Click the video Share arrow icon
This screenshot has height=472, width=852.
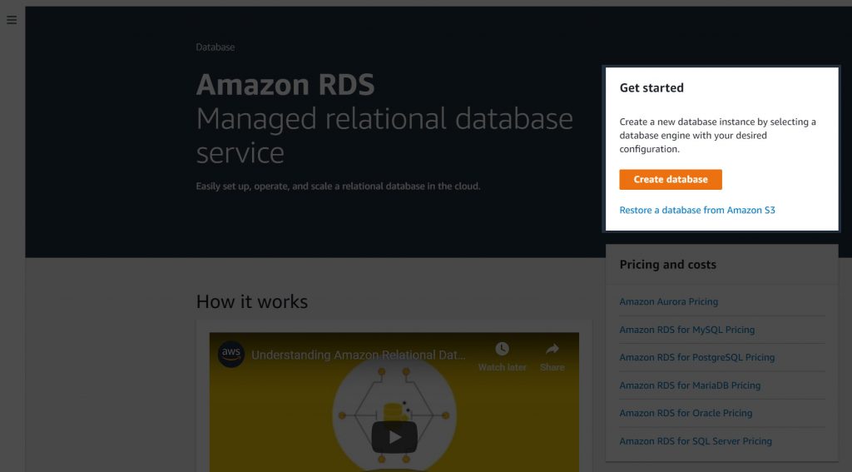tap(552, 349)
